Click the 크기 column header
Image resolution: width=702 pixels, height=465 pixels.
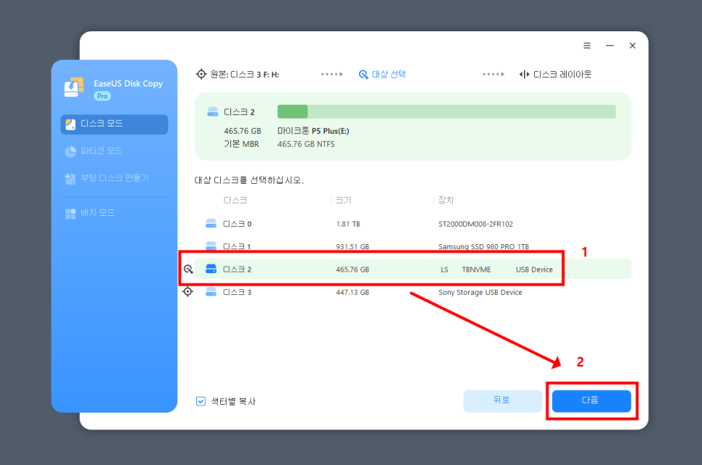pos(344,200)
